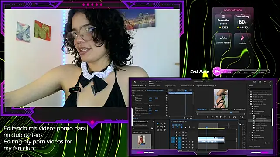Toggle V2 track output eye
This screenshot has width=280, height=157.
pyautogui.click(x=186, y=135)
